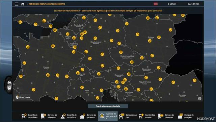Select Agência de recrutamento tab
This screenshot has height=122, width=216.
[108, 116]
